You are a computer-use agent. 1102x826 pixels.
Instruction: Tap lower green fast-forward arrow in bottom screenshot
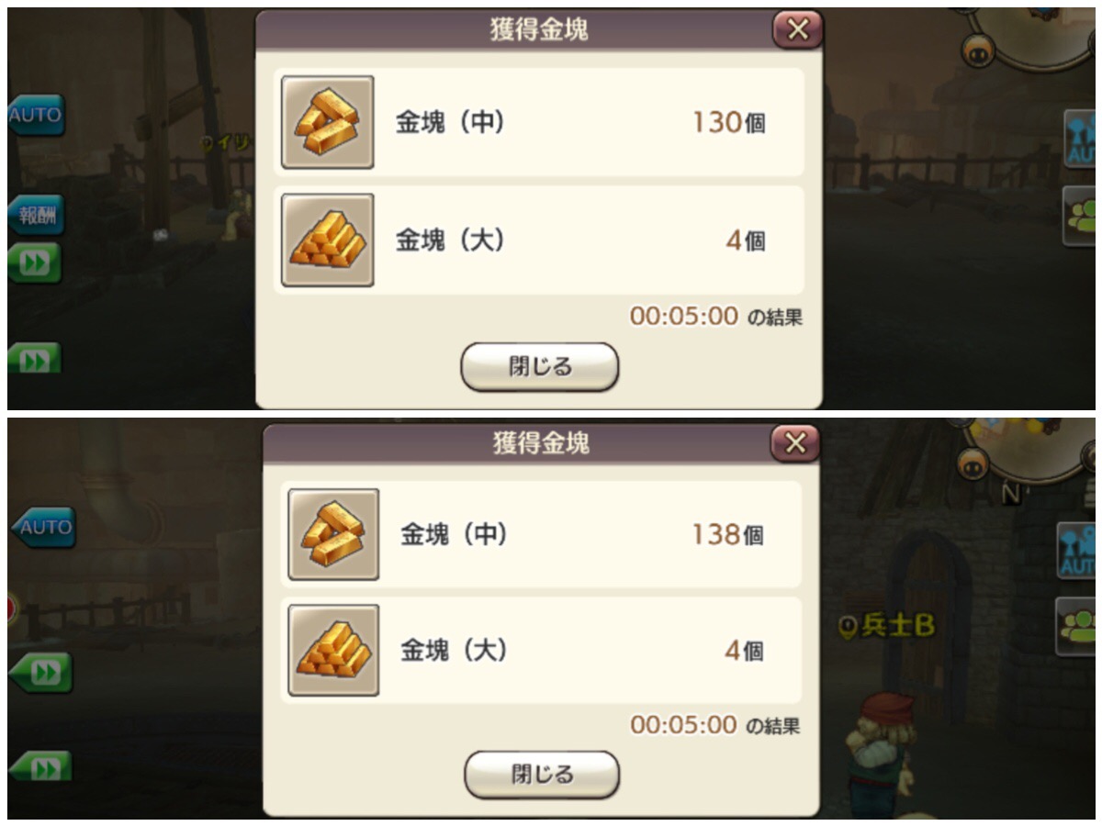tap(40, 766)
